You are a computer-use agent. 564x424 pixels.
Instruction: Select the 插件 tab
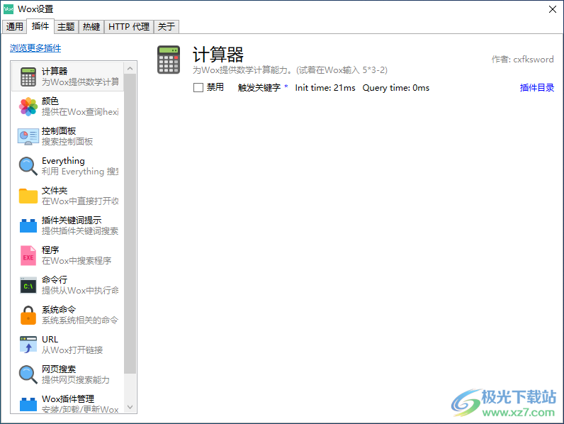point(40,26)
